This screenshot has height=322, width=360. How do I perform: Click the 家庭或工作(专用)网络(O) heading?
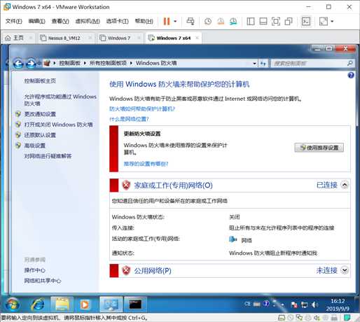(173, 185)
